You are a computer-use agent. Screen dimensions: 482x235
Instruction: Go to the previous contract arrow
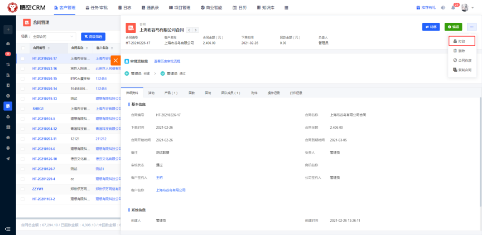pyautogui.click(x=189, y=30)
